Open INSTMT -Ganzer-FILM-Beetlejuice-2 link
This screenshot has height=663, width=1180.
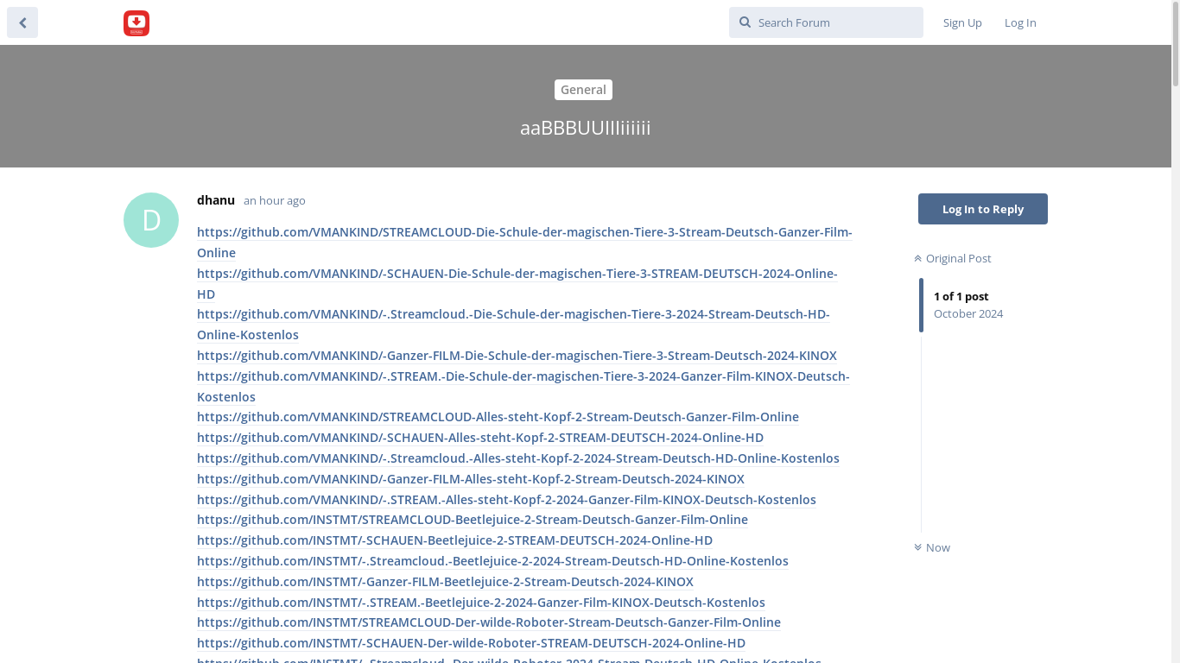coord(445,582)
